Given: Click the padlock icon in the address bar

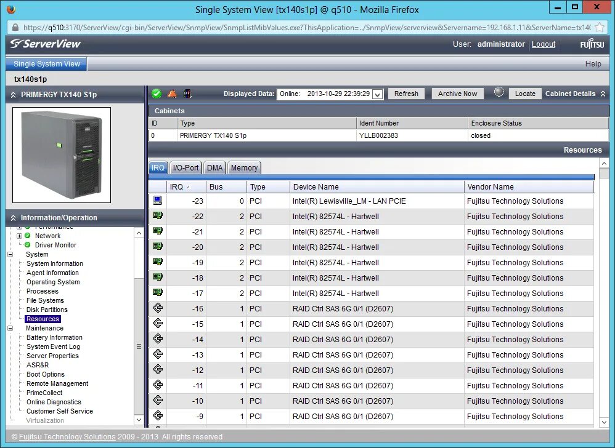Looking at the screenshot, I should click(15, 28).
